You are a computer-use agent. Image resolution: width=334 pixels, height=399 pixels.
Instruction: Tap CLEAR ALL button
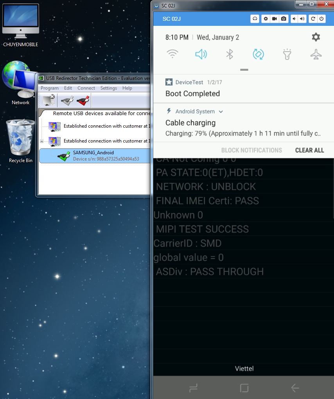(310, 150)
